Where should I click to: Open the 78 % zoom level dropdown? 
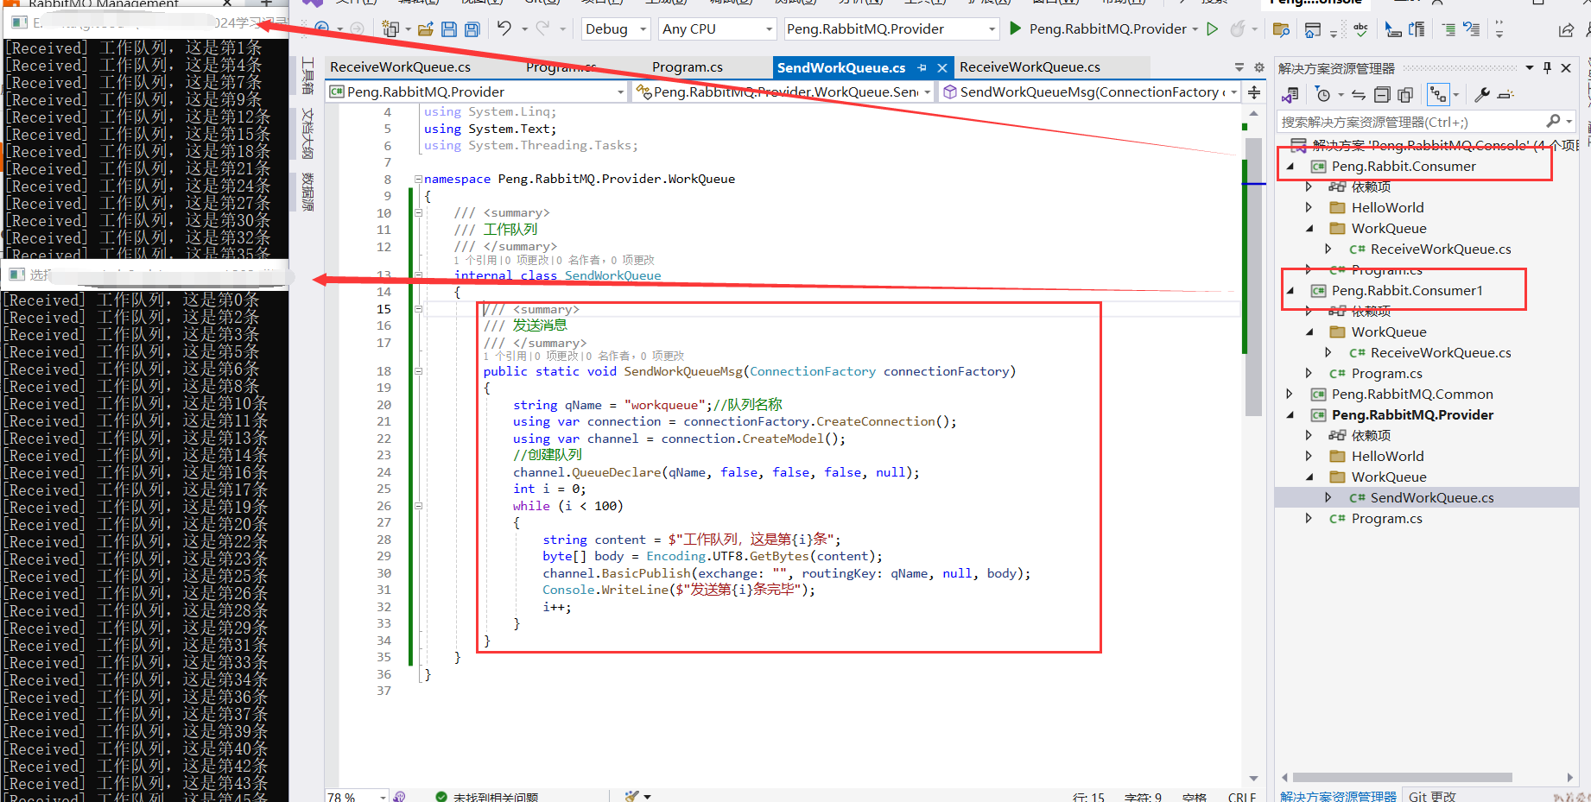[357, 796]
